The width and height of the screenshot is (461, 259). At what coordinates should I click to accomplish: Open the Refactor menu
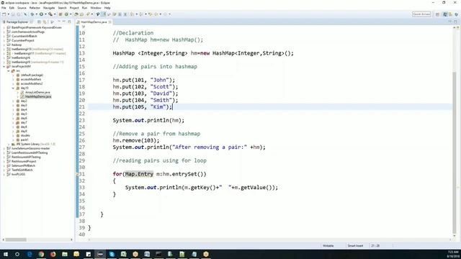(35, 8)
